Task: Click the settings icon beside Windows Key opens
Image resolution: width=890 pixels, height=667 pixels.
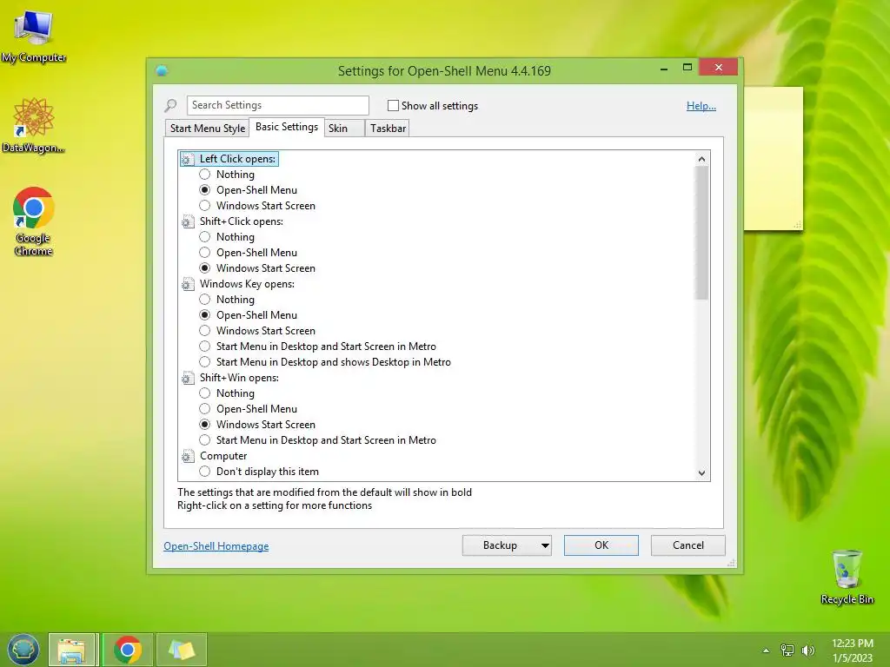Action: click(188, 284)
